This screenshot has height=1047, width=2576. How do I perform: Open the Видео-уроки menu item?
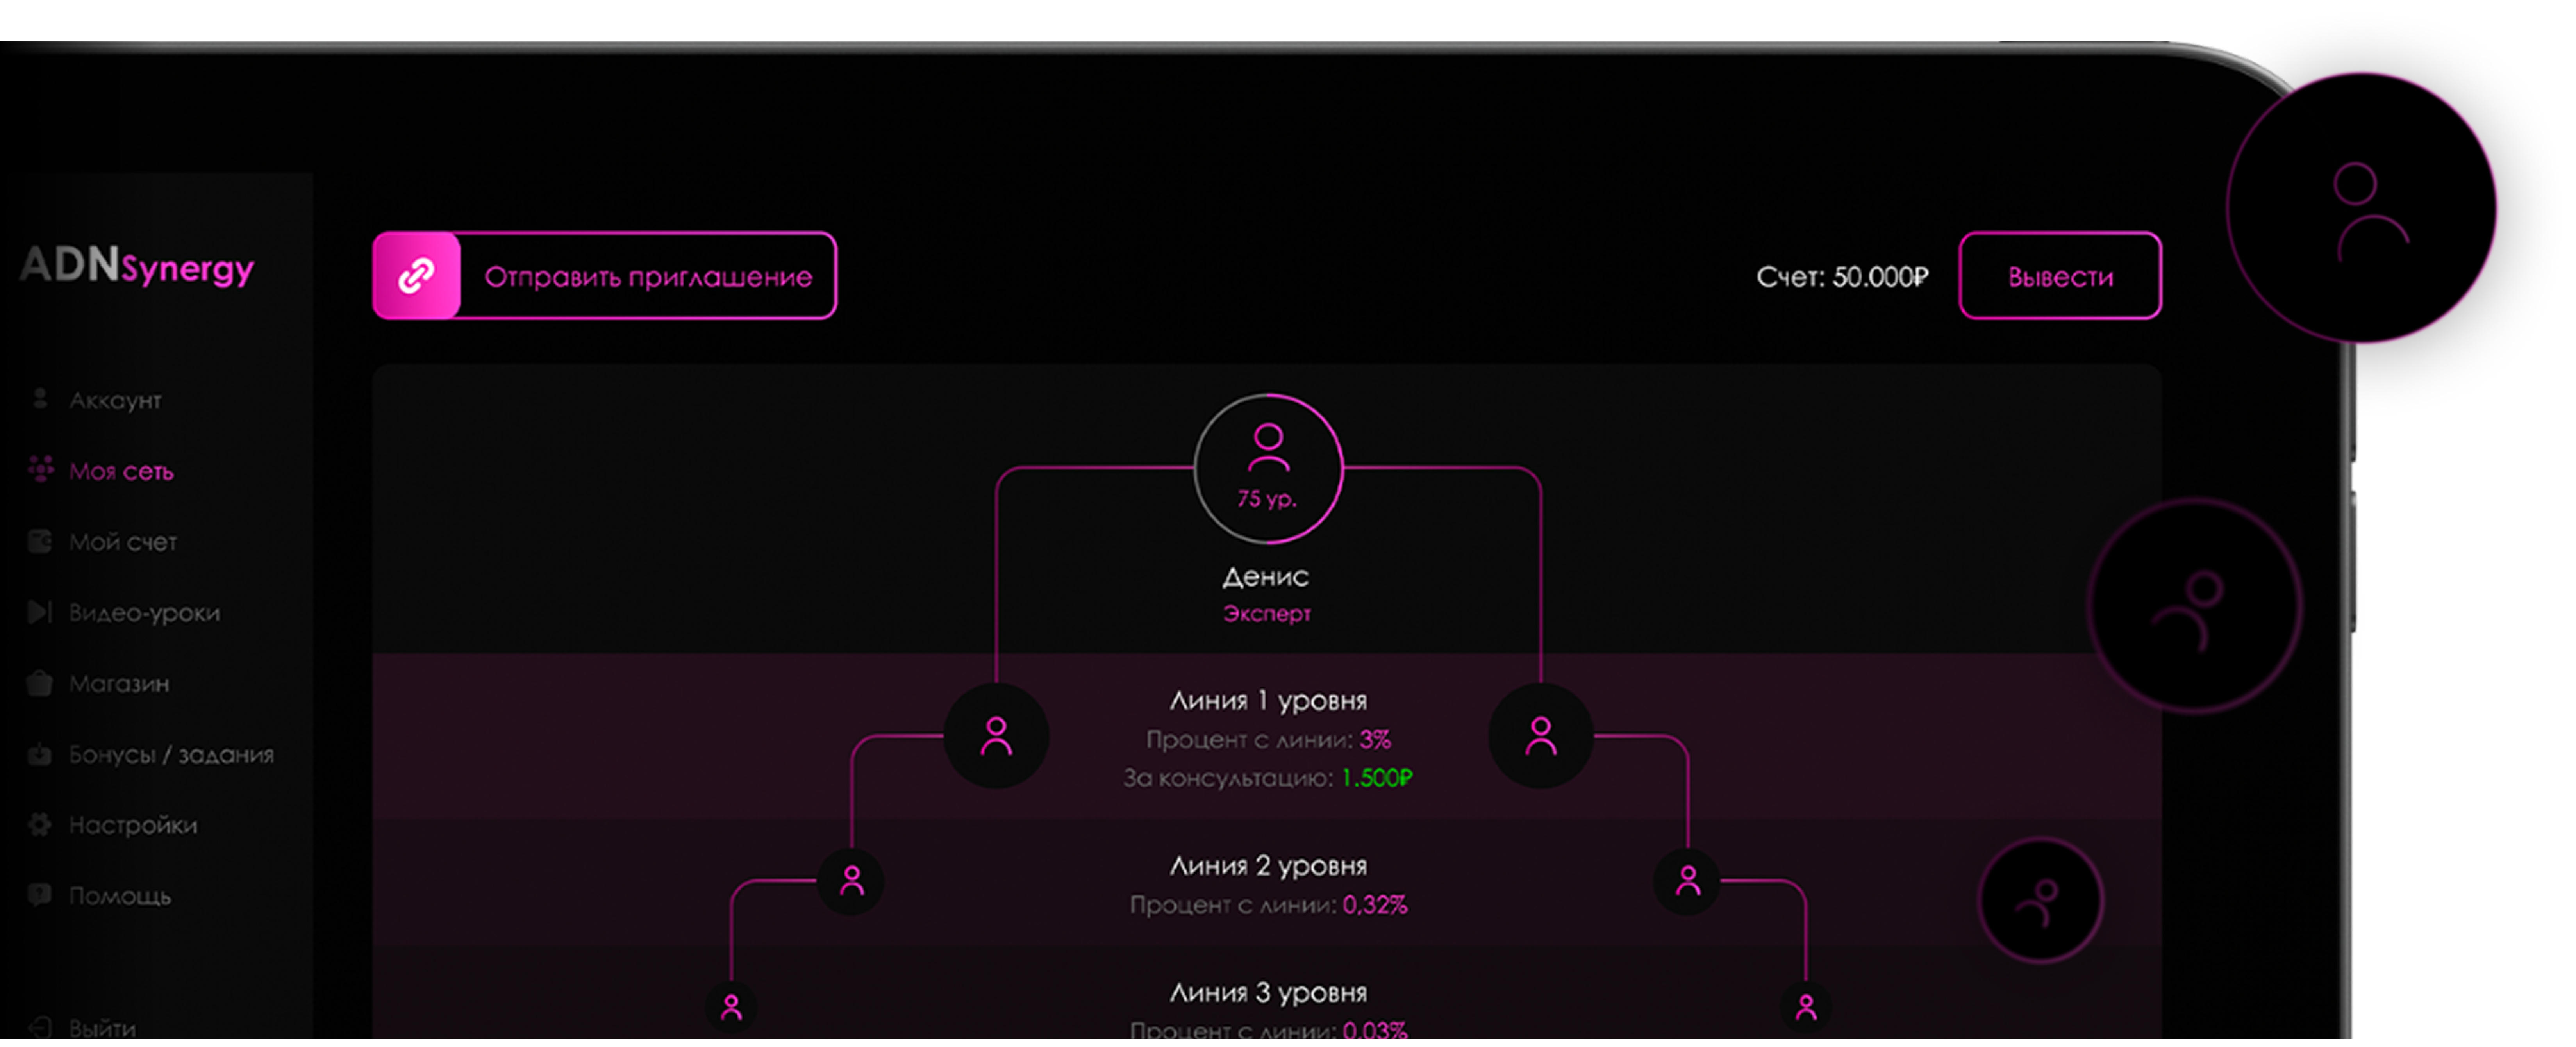[144, 613]
